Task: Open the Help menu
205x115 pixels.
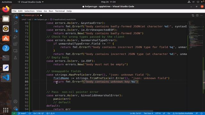Action: [69, 11]
